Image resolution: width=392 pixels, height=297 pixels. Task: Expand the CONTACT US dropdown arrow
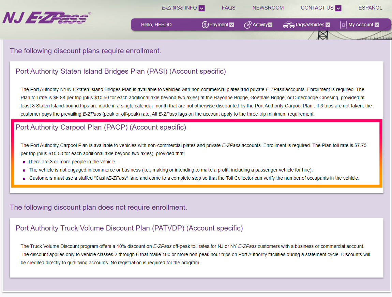coord(338,8)
